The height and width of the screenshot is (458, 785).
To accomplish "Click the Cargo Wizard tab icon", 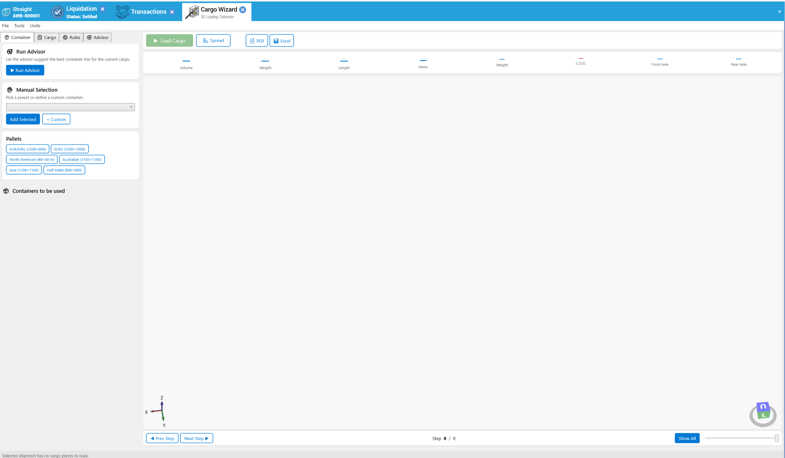I will tap(192, 12).
